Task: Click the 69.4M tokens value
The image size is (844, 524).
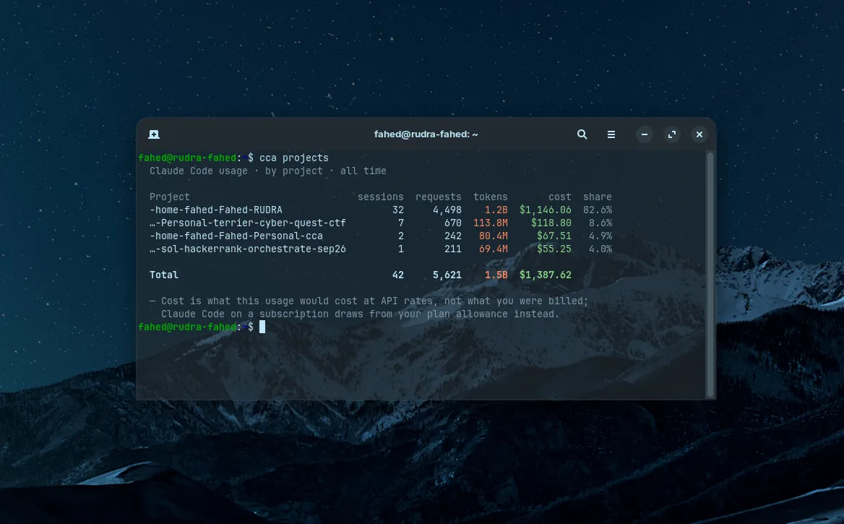Action: coord(493,249)
